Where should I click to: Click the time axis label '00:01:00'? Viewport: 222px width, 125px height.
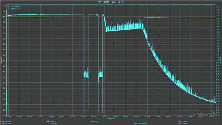pyautogui.click(x=8, y=117)
